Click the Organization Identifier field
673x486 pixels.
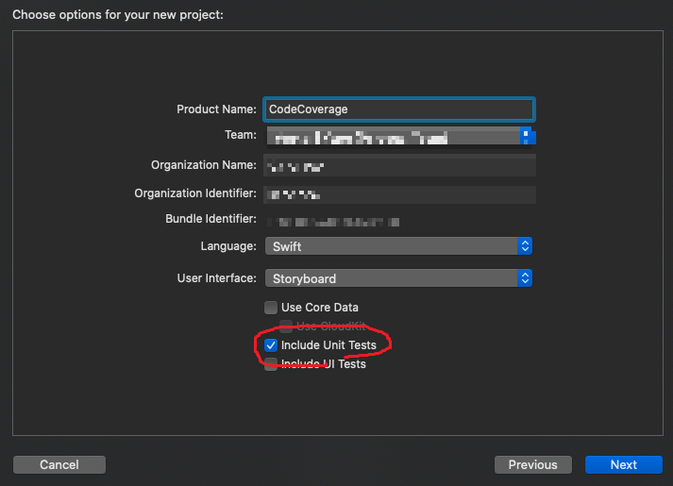pos(399,194)
